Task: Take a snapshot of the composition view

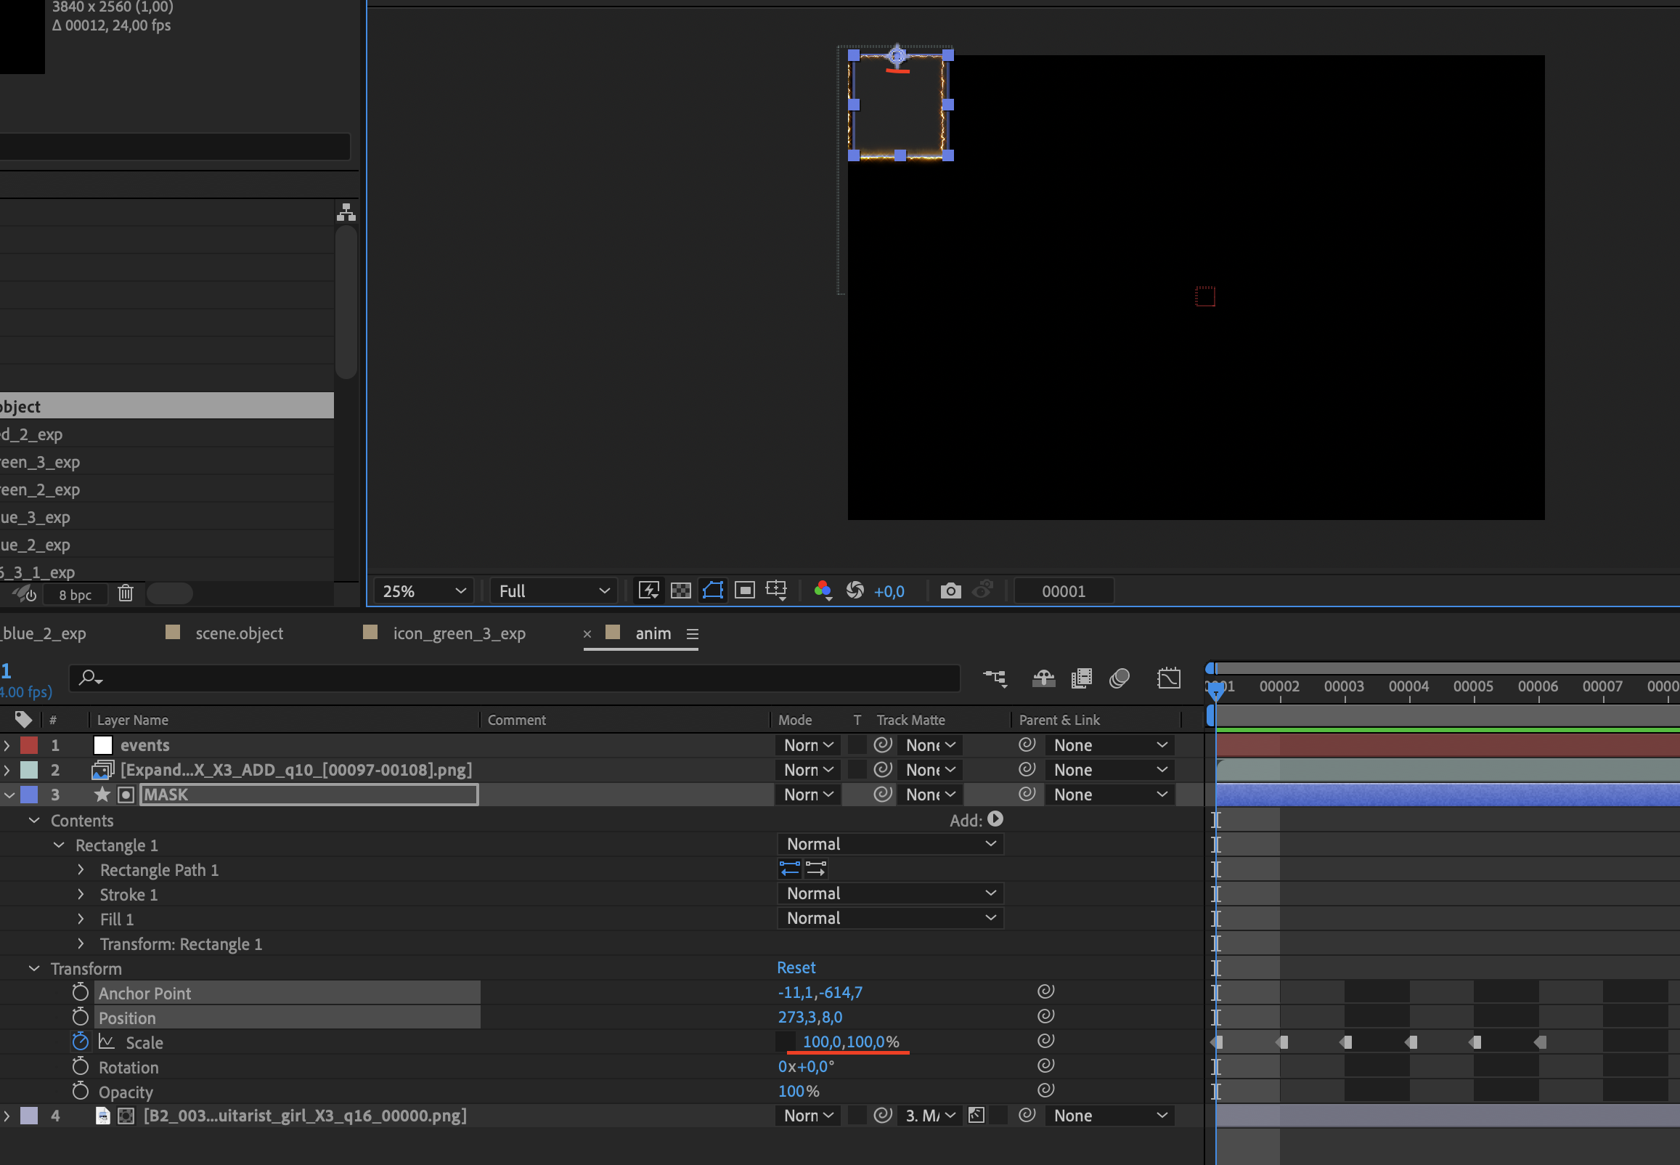Action: pos(951,590)
